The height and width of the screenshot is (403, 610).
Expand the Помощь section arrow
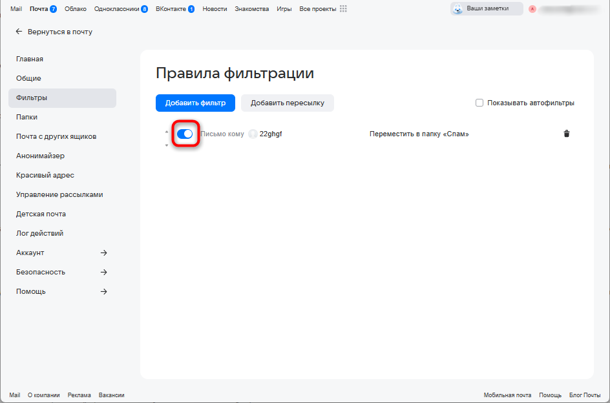103,291
